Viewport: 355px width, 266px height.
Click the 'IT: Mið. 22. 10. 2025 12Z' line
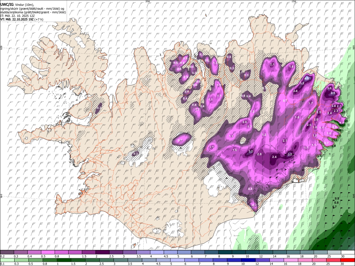tap(17, 16)
